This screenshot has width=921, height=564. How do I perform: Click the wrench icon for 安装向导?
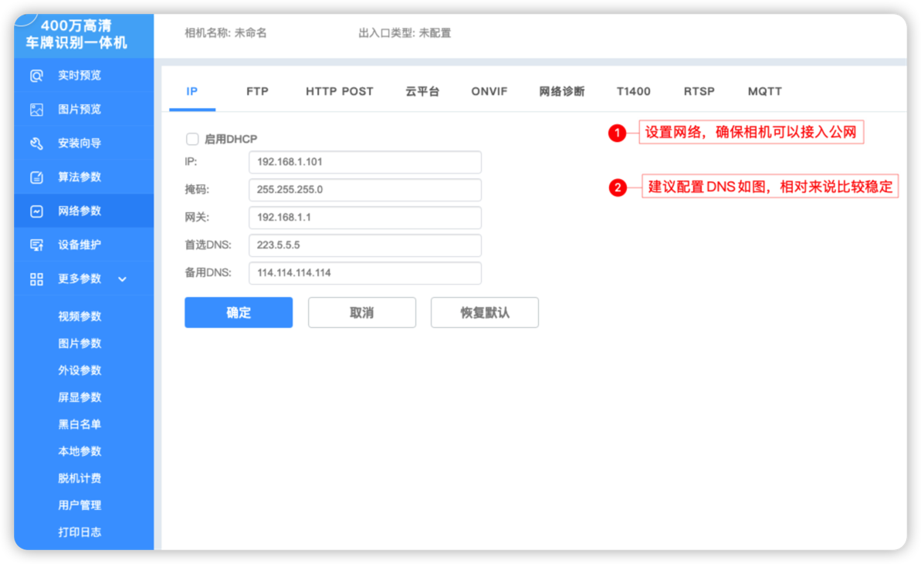[36, 144]
